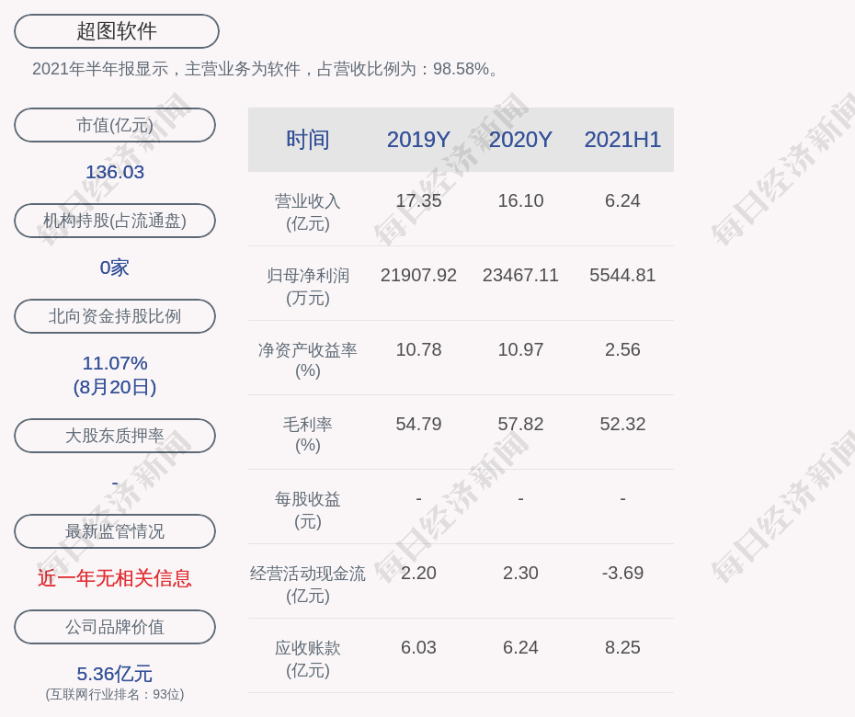Click the 营业收入(亿元) row label
855x717 pixels.
pyautogui.click(x=308, y=212)
